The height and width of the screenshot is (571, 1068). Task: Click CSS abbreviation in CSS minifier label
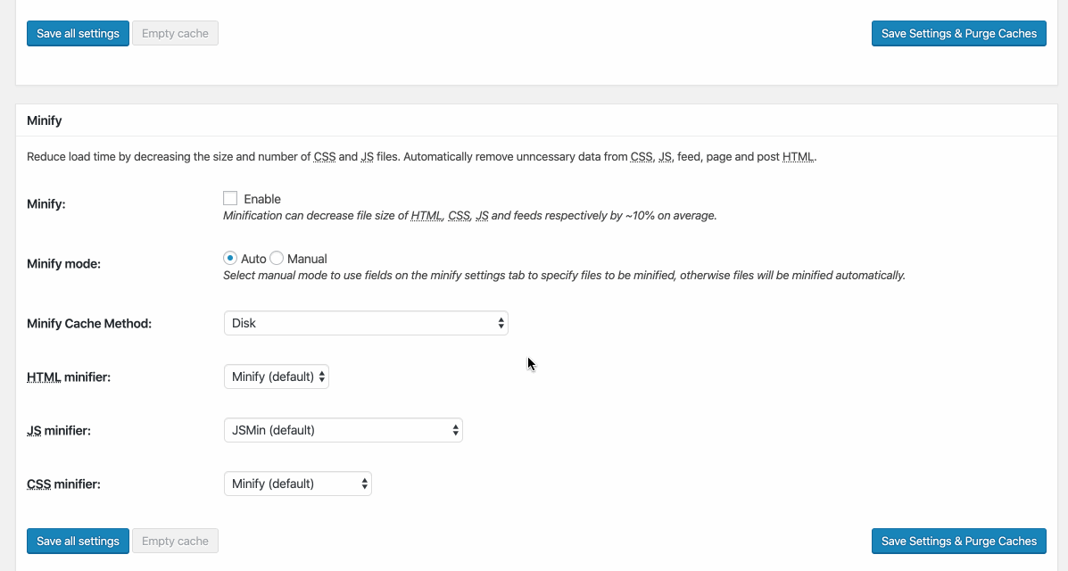(x=38, y=484)
